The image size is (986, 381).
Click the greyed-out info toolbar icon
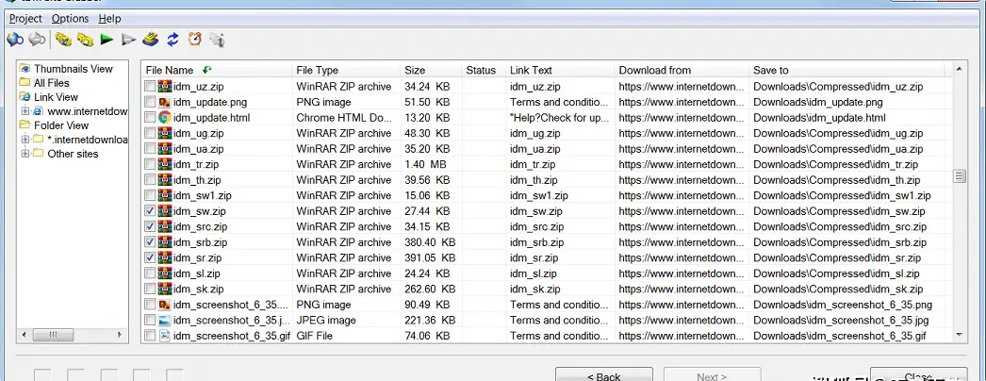tap(217, 40)
